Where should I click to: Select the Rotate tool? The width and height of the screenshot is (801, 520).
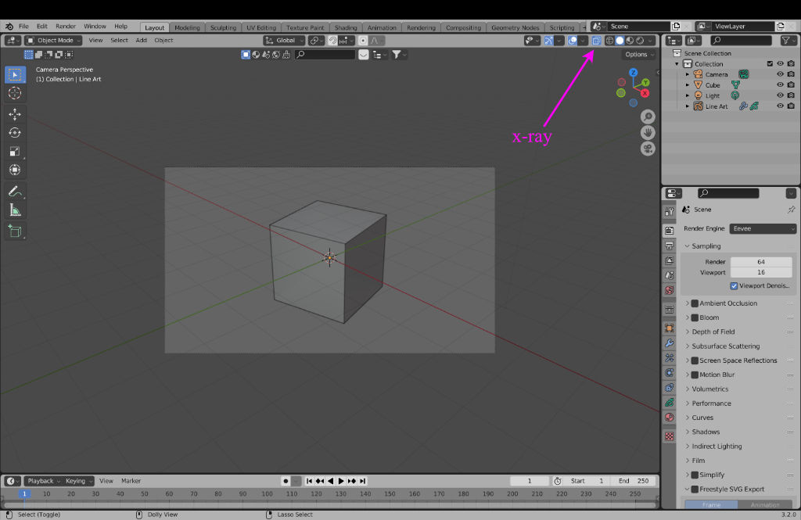(x=15, y=133)
